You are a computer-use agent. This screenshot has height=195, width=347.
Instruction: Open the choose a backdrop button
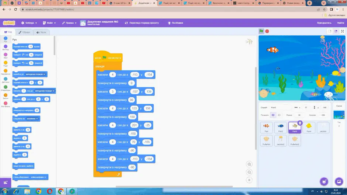pyautogui.click(x=339, y=181)
